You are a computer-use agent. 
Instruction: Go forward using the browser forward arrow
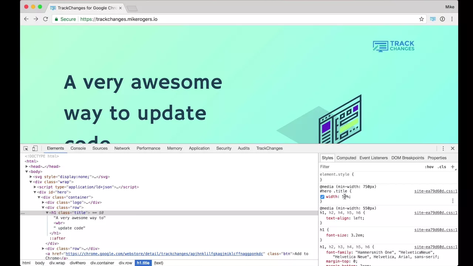36,19
